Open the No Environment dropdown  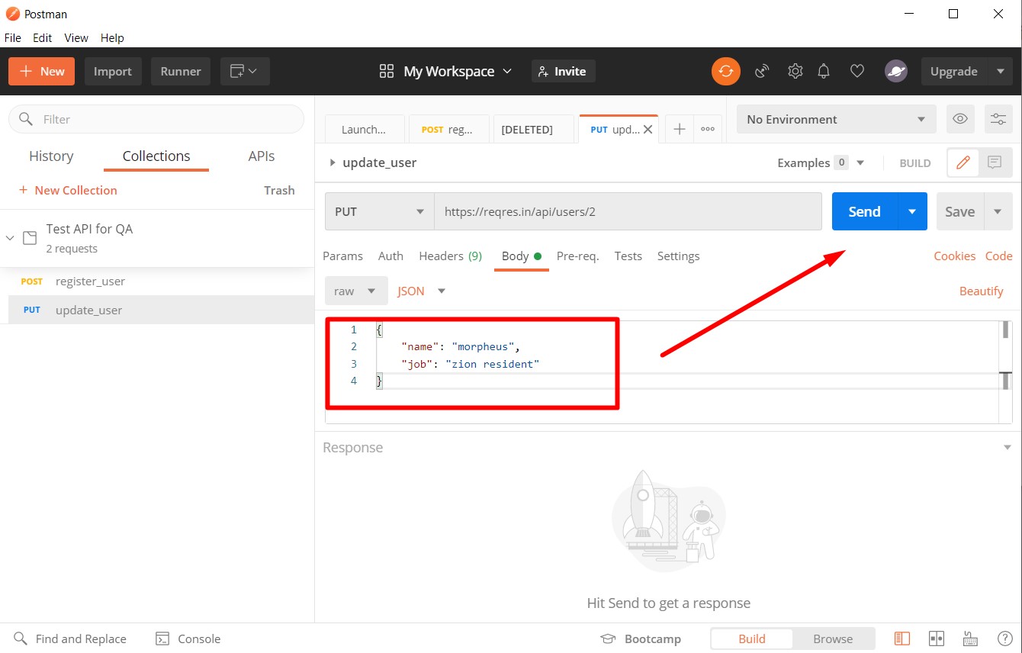835,119
